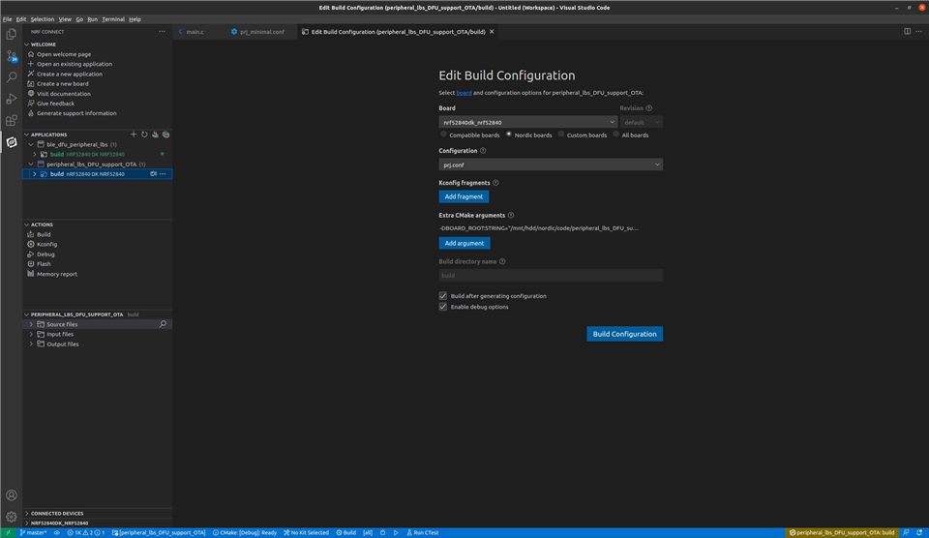Open the Memory report action
The height and width of the screenshot is (538, 929).
point(57,275)
